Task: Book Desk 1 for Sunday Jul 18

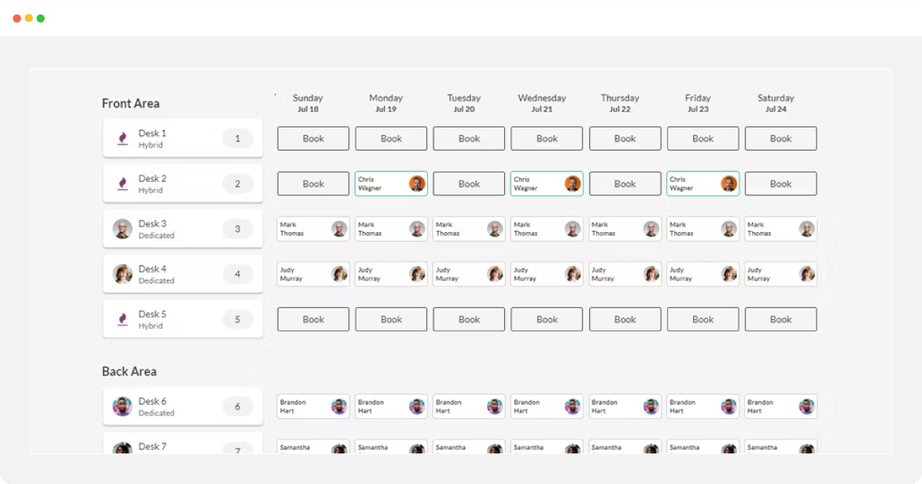Action: tap(313, 138)
